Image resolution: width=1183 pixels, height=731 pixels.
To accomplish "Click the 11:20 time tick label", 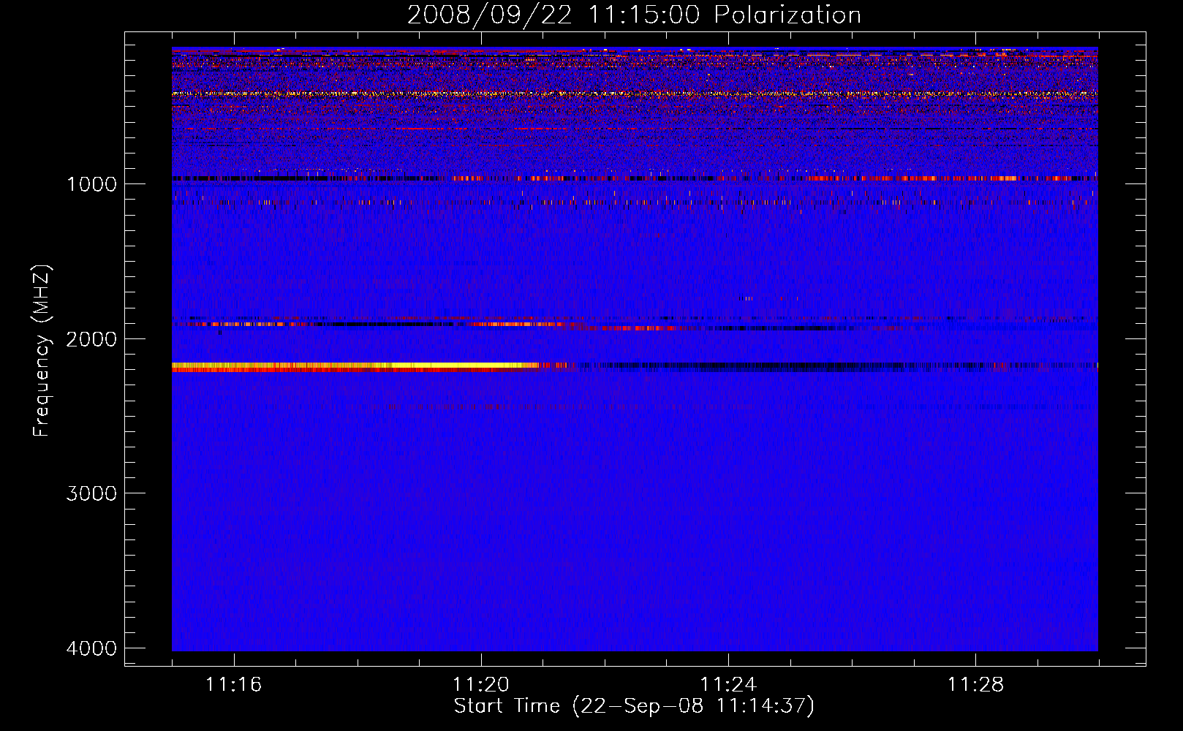I will (x=480, y=685).
